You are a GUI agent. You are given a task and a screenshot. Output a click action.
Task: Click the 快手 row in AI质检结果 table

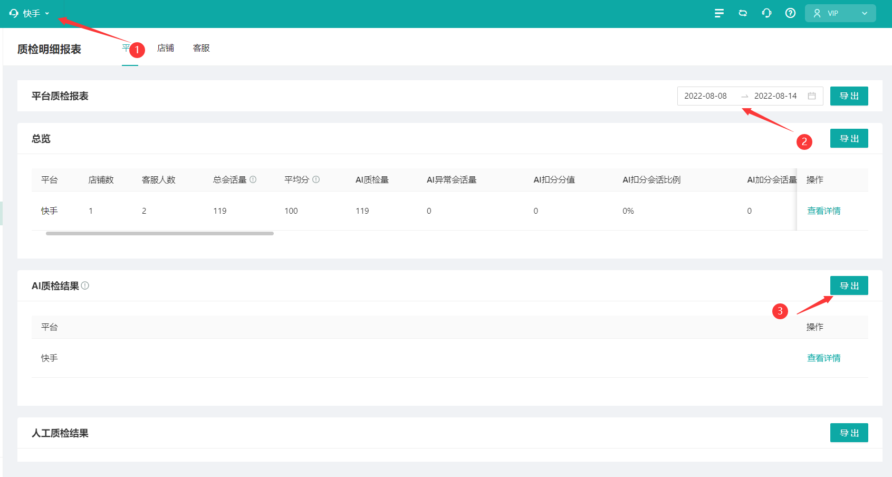pyautogui.click(x=450, y=358)
